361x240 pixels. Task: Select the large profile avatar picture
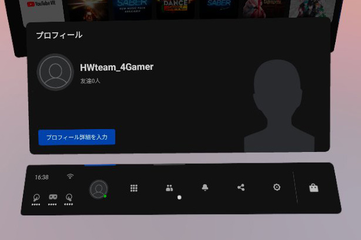click(x=55, y=72)
